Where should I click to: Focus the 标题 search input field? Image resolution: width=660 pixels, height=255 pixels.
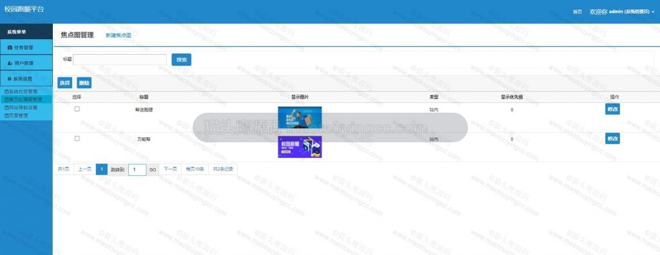(120, 60)
